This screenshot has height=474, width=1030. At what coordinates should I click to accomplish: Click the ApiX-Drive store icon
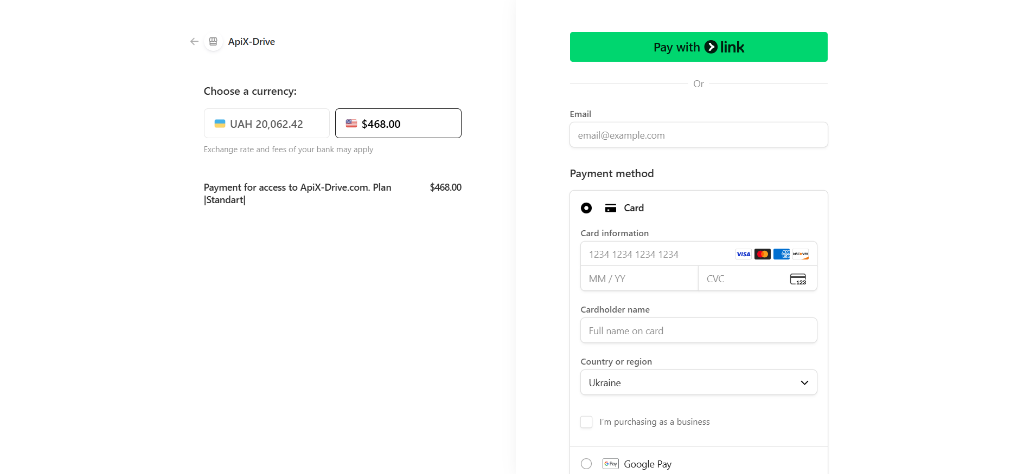213,42
